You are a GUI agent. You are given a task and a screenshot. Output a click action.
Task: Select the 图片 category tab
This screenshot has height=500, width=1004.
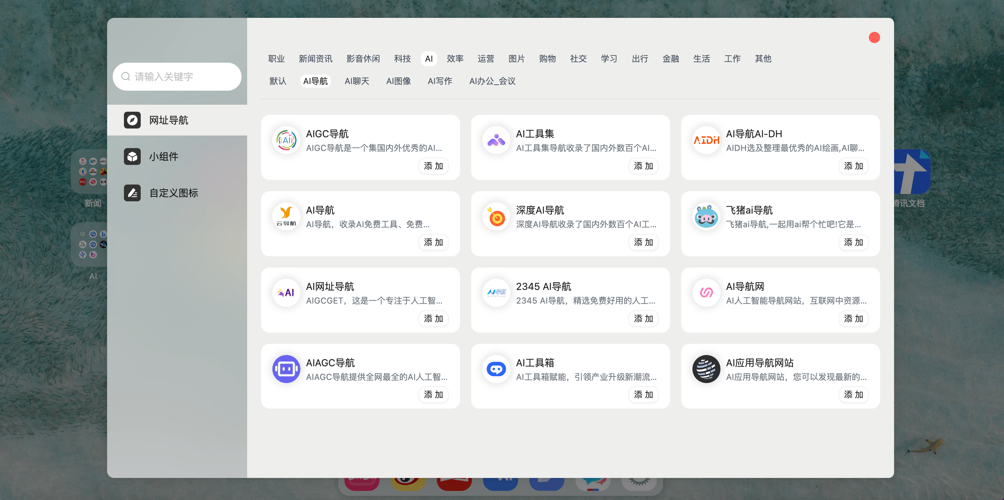(516, 58)
